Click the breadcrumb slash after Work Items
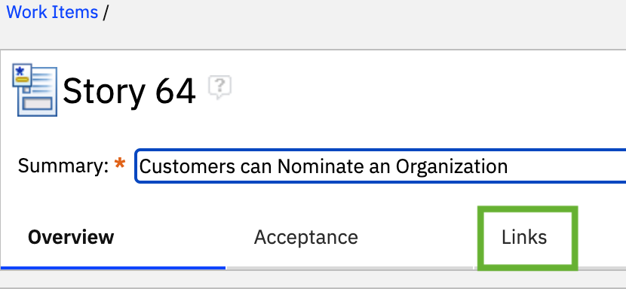The image size is (626, 289). 106,12
